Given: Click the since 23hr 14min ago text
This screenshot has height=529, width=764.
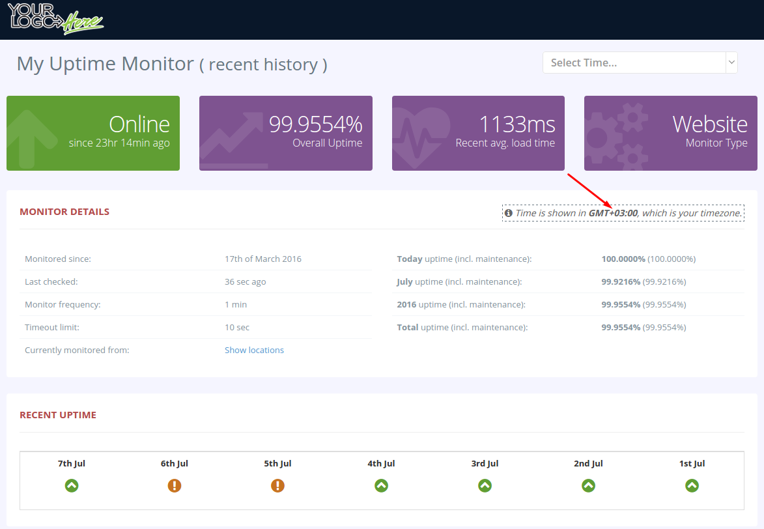Looking at the screenshot, I should pos(119,143).
